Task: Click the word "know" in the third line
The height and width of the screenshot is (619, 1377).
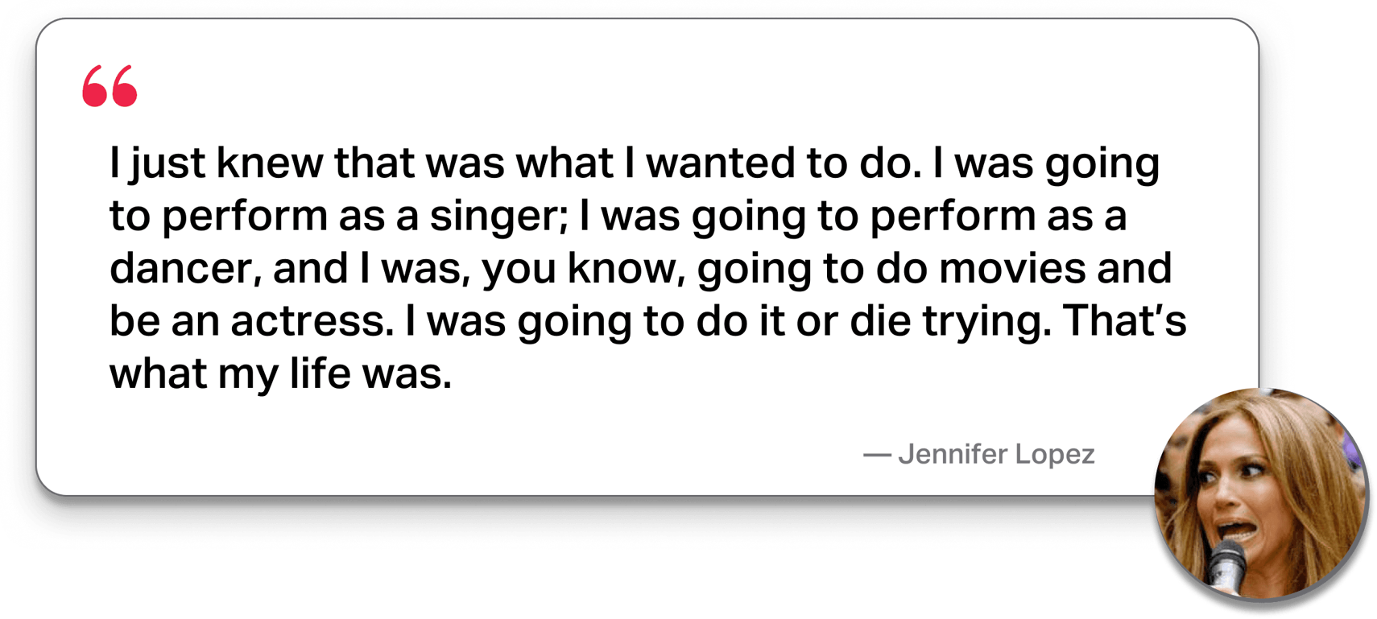Action: point(626,269)
